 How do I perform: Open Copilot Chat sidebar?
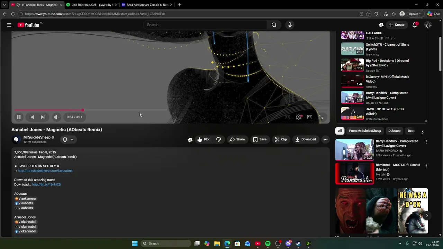point(434,14)
